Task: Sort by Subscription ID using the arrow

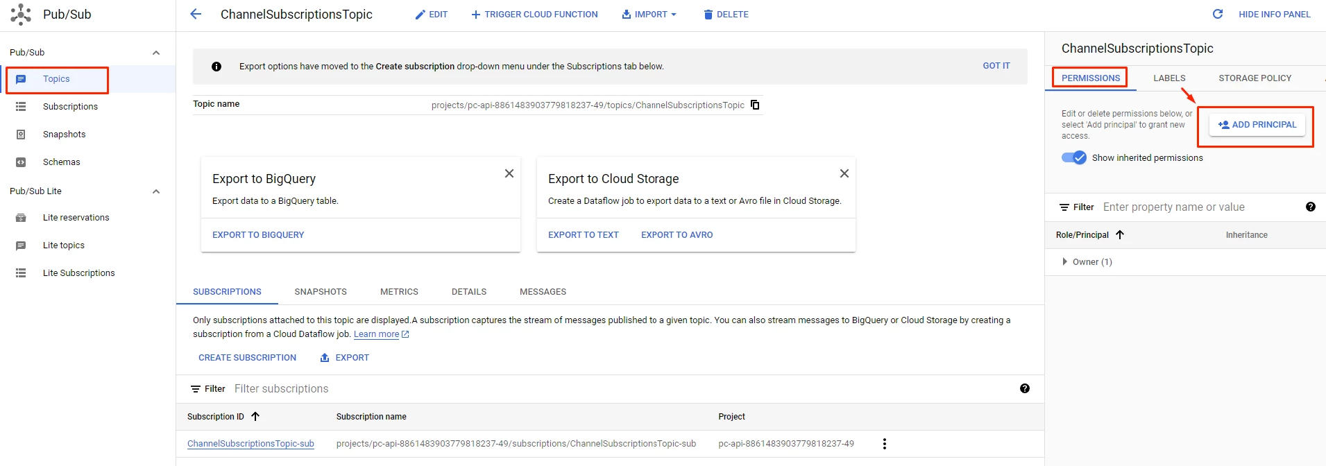Action: (x=255, y=417)
